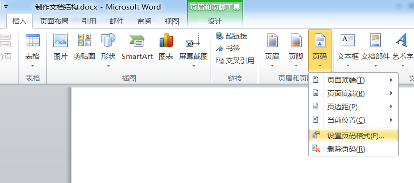Screen dimensions: 414x183
Task: Expand the 艺术字 dropdown arrow
Action: (403, 66)
